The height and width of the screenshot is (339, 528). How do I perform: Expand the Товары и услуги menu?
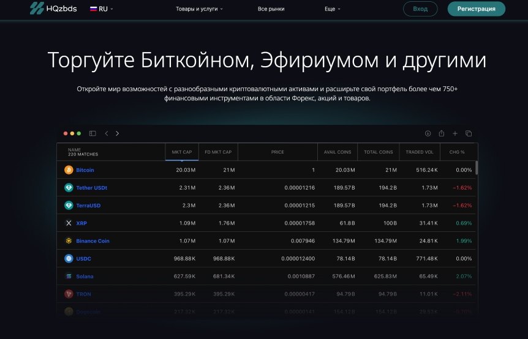[199, 9]
